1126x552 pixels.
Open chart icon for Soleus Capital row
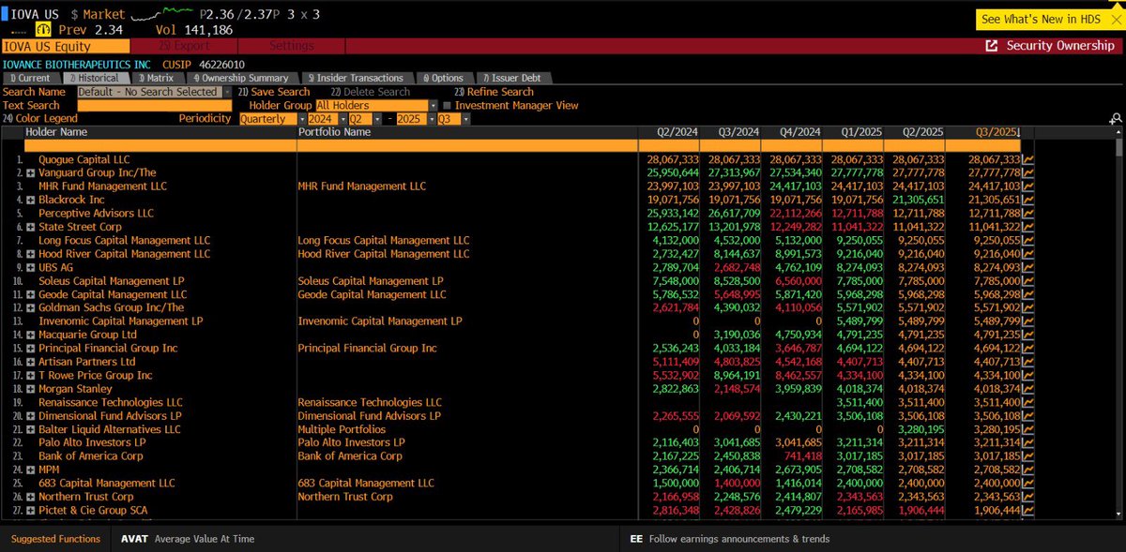pos(1027,281)
